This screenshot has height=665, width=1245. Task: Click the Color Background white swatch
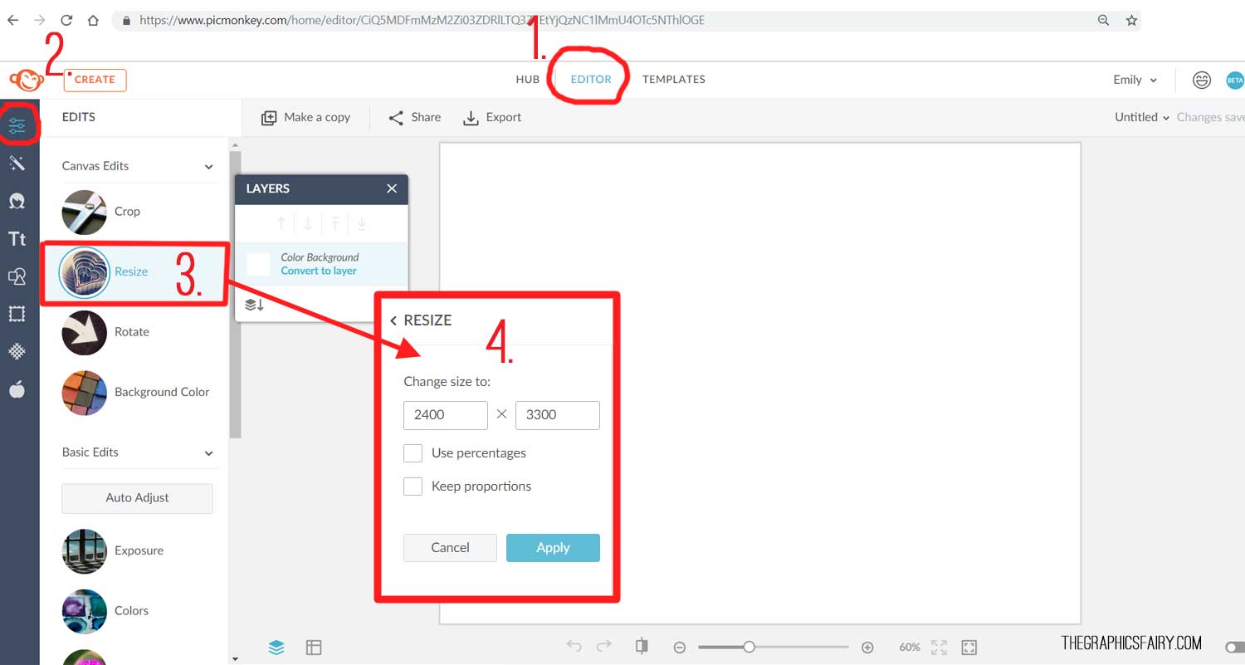[259, 265]
